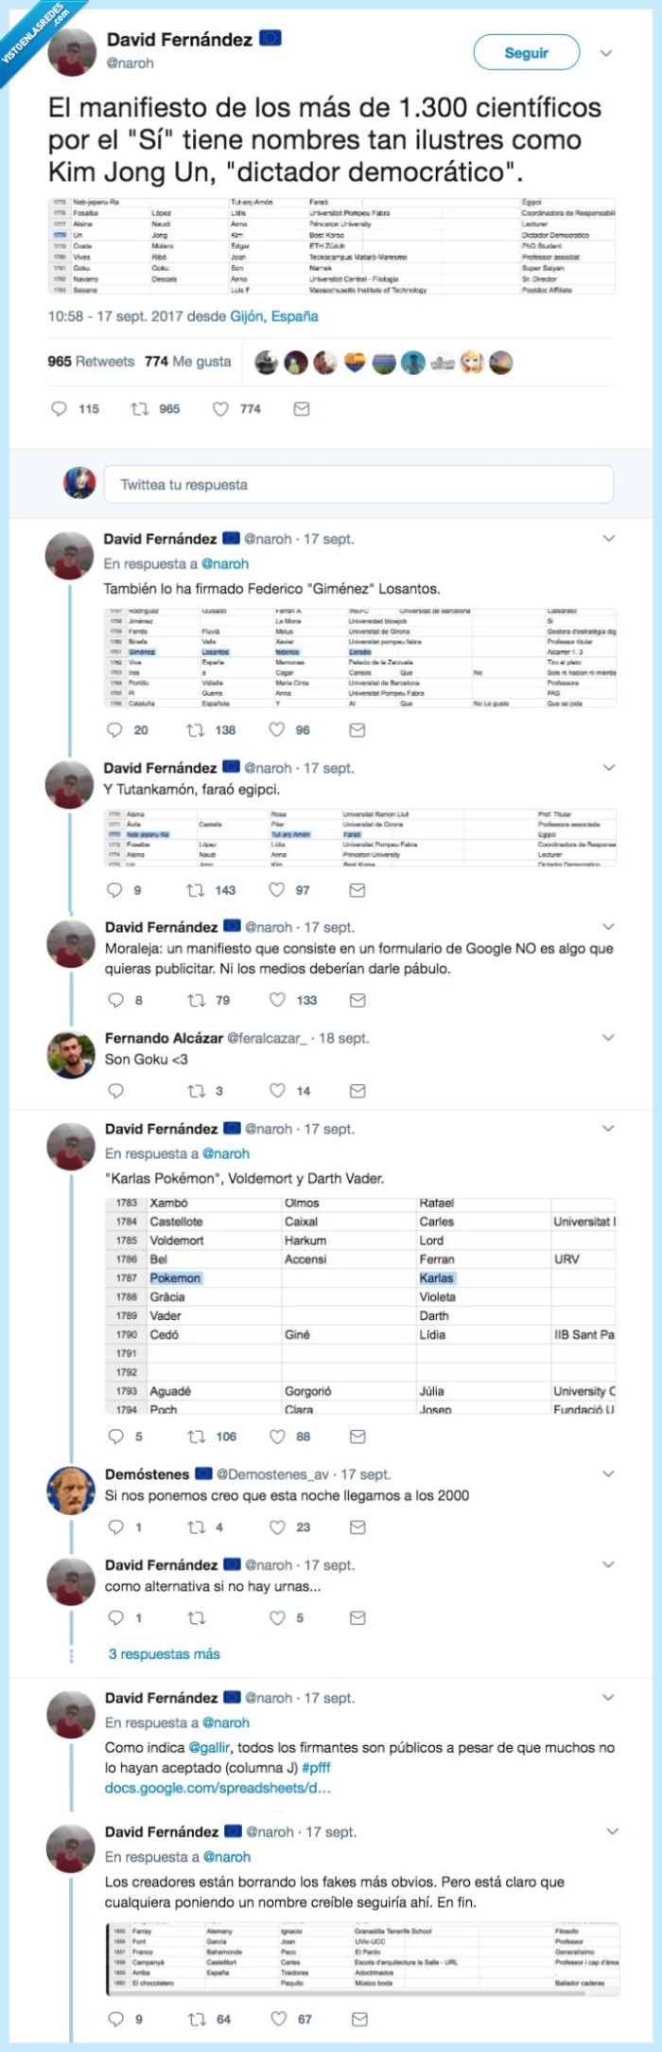662x2052 pixels.
Task: Expand options on Federico Losantos tweet
Action: pyautogui.click(x=609, y=539)
